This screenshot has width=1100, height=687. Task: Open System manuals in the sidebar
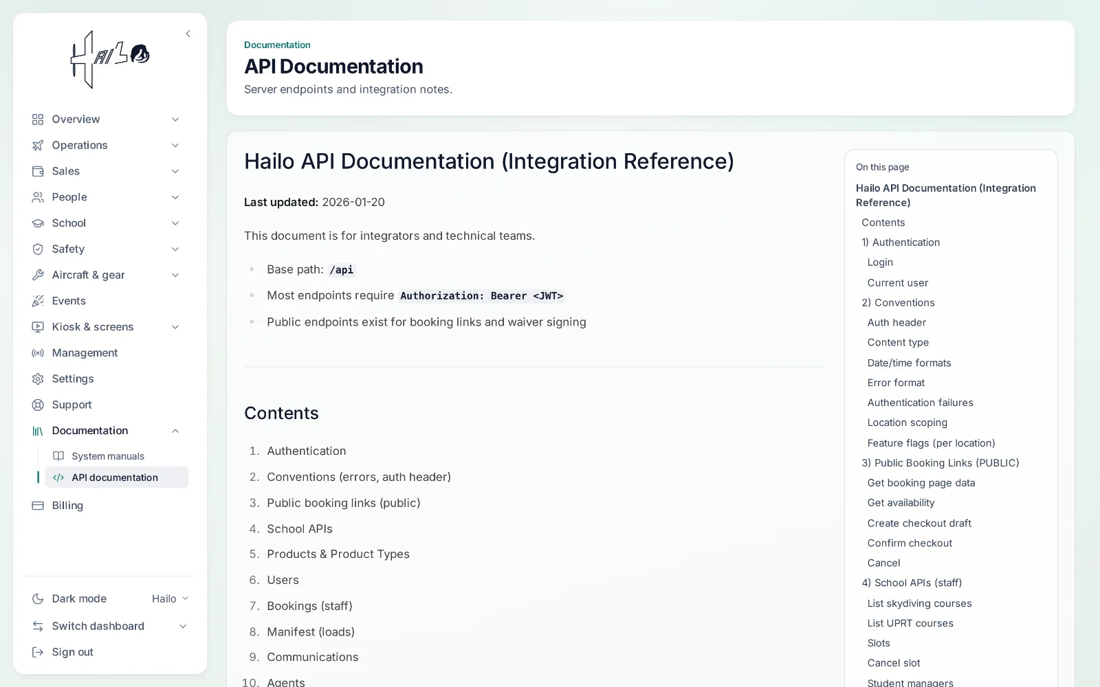[x=117, y=456]
